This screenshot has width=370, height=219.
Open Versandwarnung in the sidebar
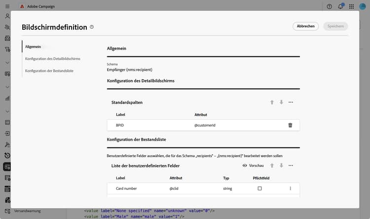(x=27, y=211)
